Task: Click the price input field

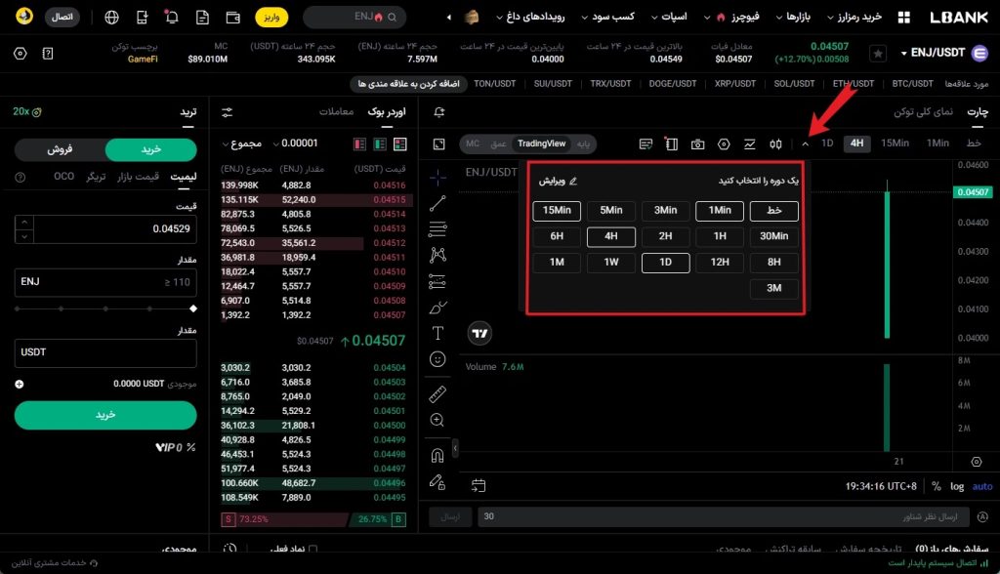Action: coord(113,229)
